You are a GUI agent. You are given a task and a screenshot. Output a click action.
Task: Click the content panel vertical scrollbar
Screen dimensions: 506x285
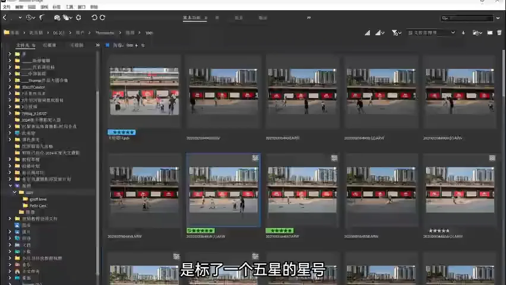pos(504,166)
